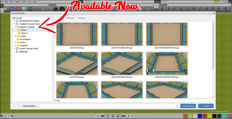Open the Layer menu
Image resolution: width=232 pixels, height=119 pixels.
click(24, 2)
